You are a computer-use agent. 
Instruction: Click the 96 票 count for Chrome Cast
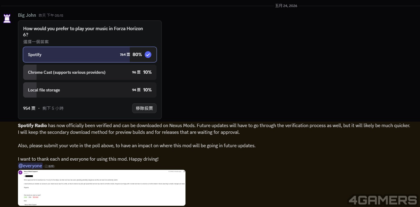[x=136, y=72]
